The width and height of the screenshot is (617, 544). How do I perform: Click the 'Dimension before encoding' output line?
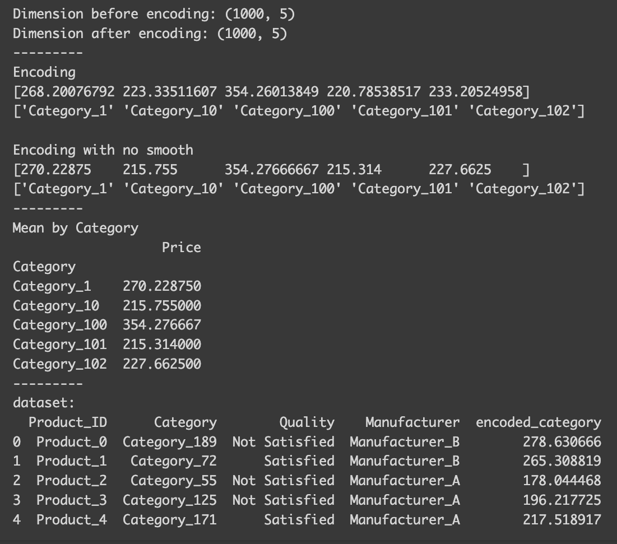tap(154, 14)
